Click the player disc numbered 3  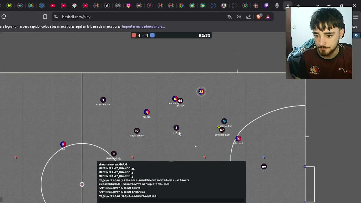click(x=176, y=128)
